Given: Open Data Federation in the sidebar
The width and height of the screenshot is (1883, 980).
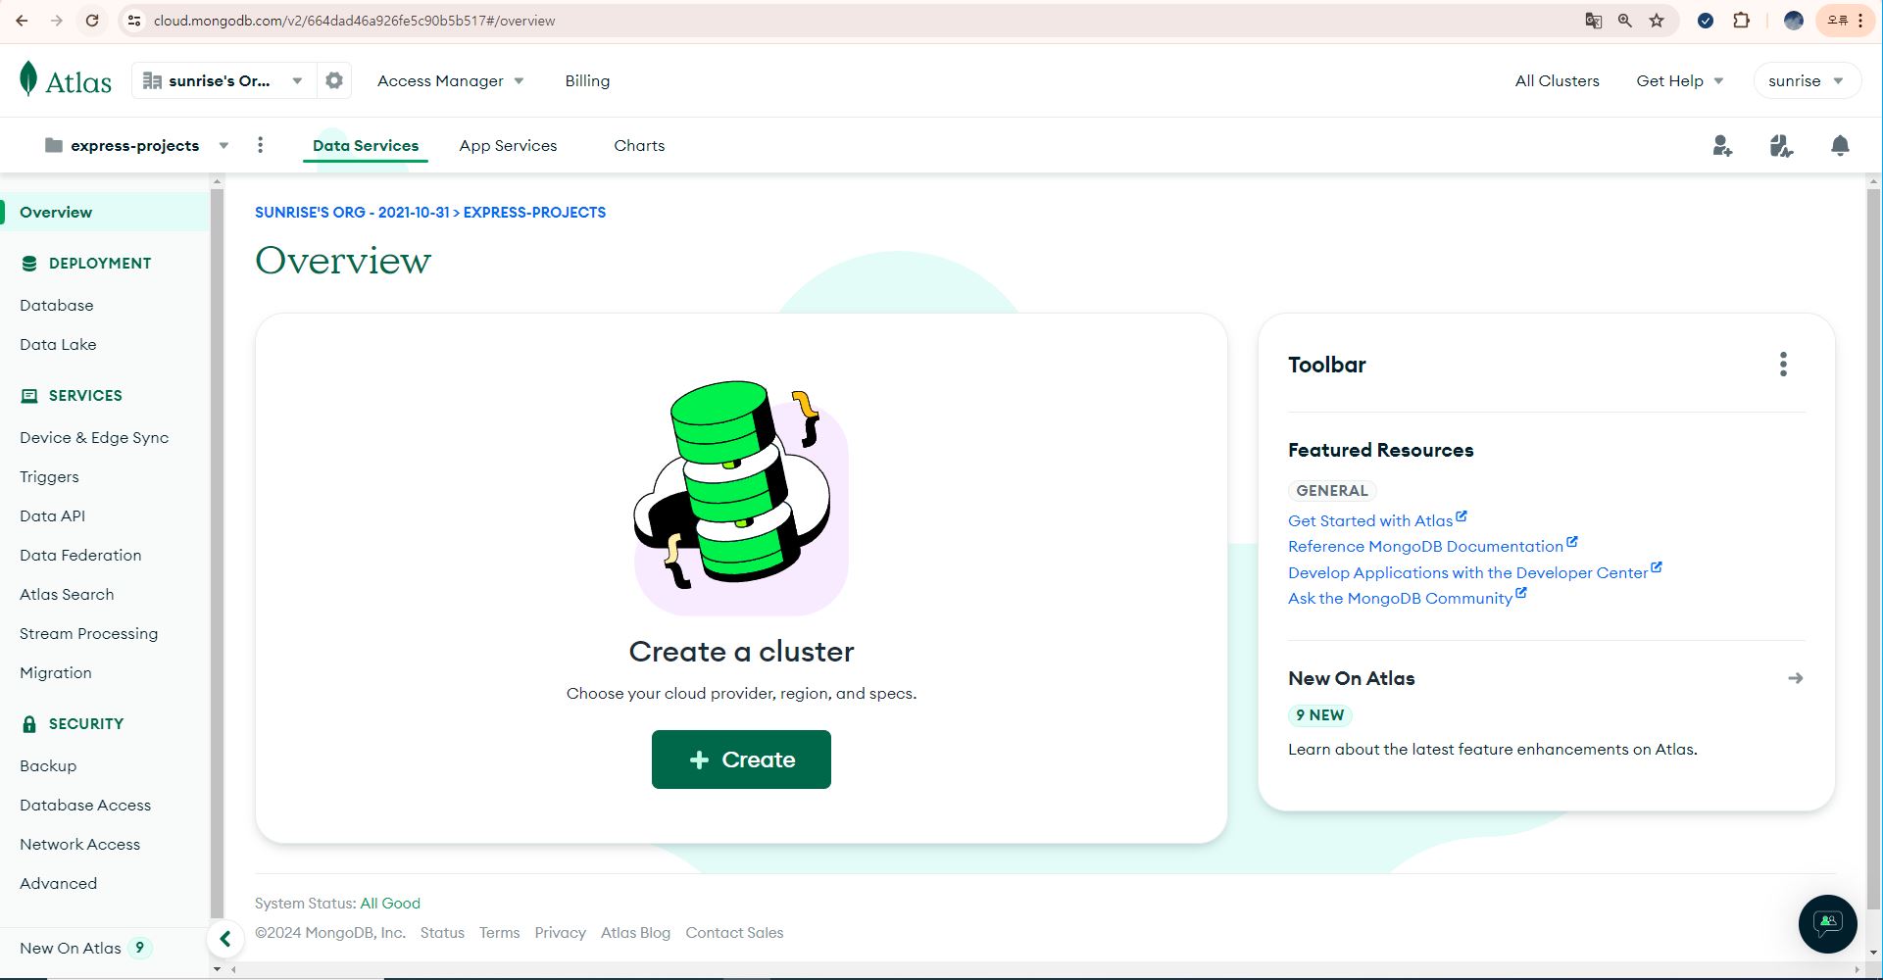Looking at the screenshot, I should [x=80, y=555].
